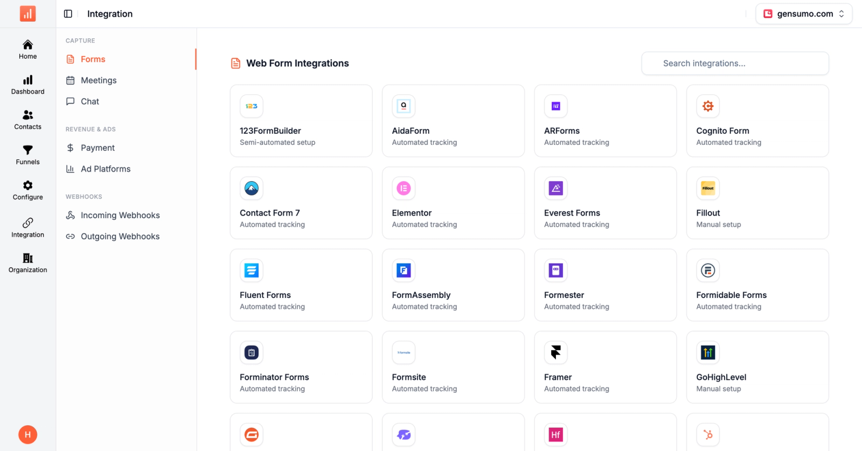The width and height of the screenshot is (862, 451).
Task: Click the Elementor logo icon
Action: [404, 188]
